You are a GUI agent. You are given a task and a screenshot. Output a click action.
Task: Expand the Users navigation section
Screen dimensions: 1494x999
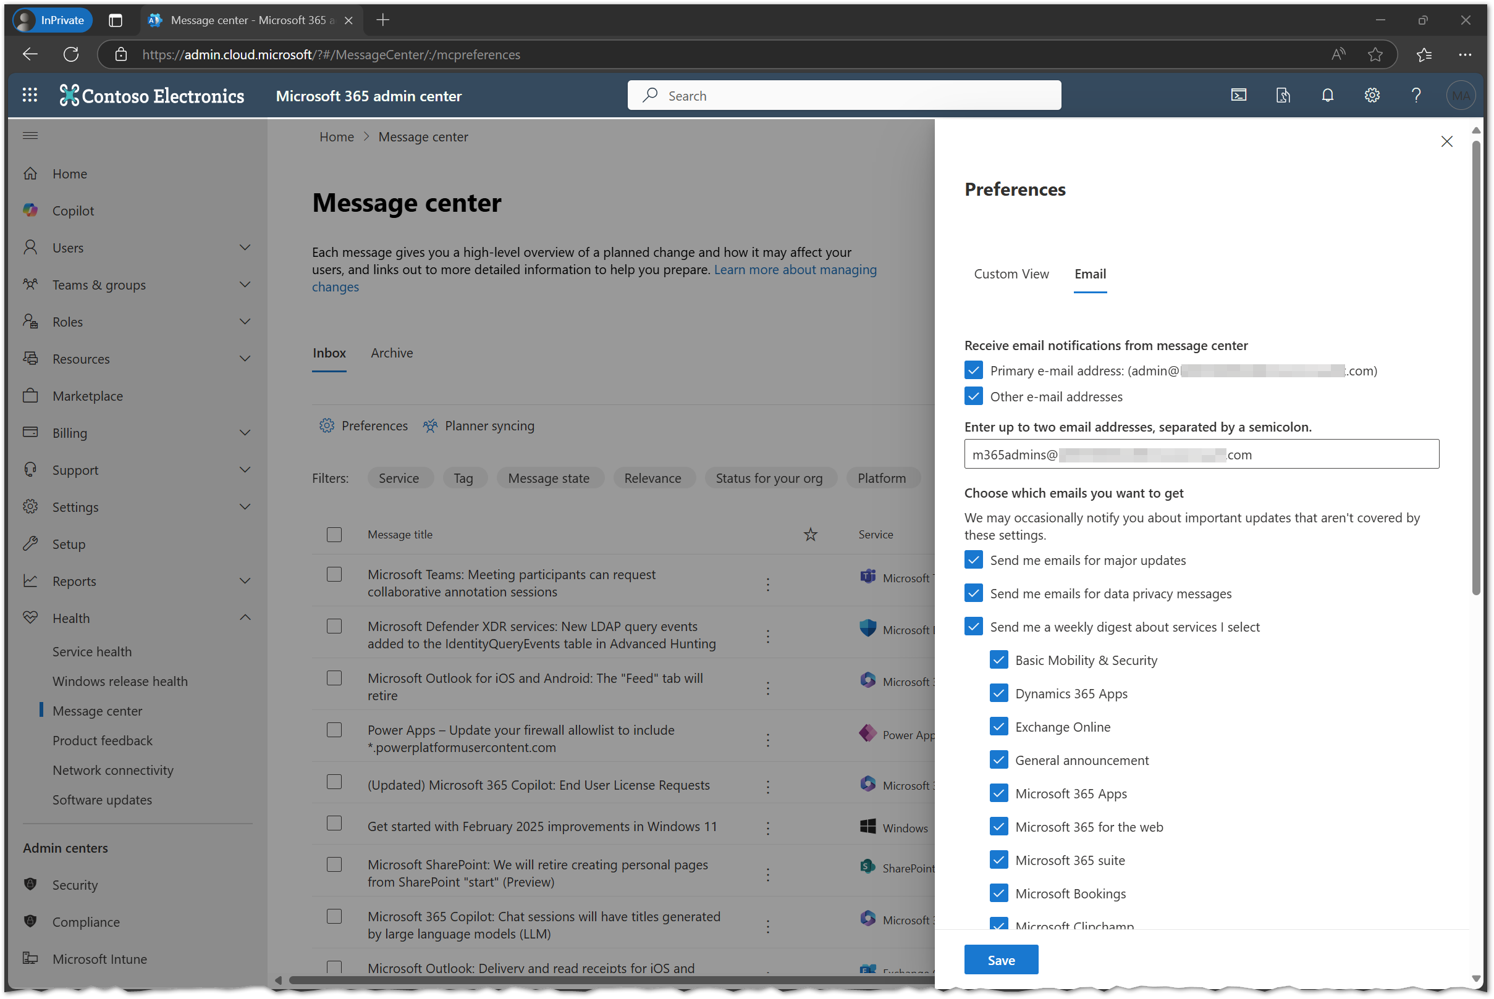coord(245,247)
